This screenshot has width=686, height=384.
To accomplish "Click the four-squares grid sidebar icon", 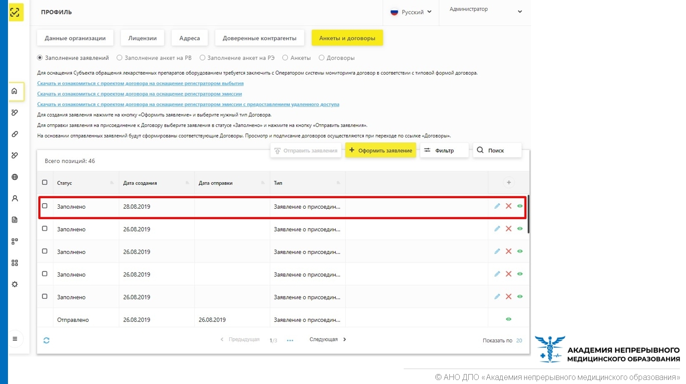I will tap(15, 262).
